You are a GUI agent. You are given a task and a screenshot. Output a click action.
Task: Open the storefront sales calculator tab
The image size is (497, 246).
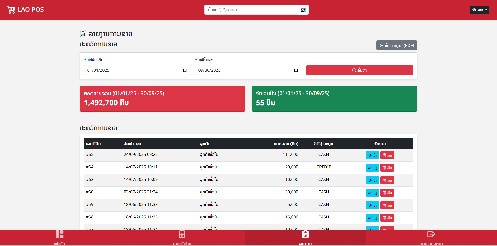[182, 237]
